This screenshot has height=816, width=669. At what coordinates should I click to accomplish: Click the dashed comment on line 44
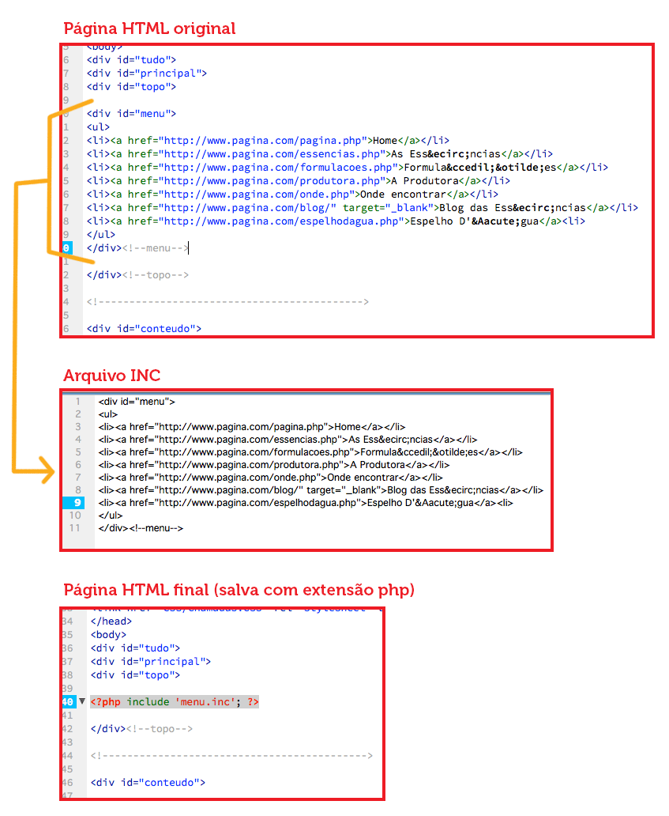click(231, 756)
